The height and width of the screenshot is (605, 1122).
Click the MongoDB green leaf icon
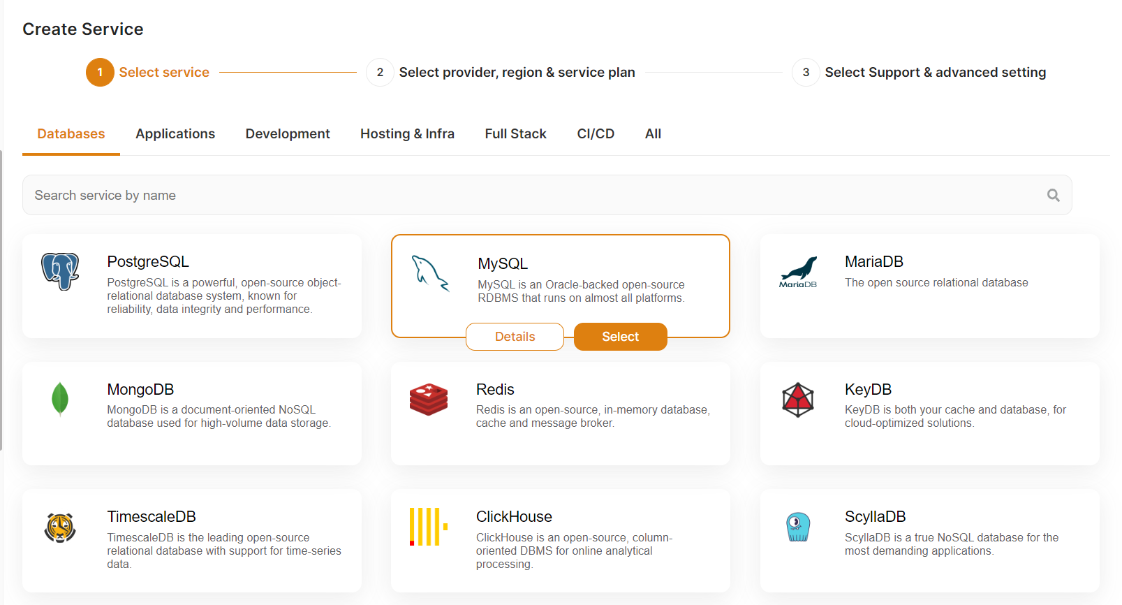60,399
